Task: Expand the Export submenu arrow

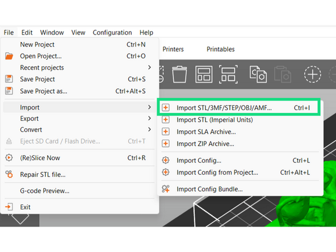Action: 149,118
